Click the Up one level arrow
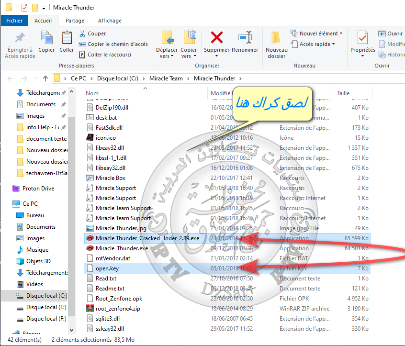This screenshot has width=405, height=346. tap(45, 78)
